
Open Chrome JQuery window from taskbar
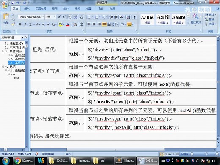tap(24, 161)
